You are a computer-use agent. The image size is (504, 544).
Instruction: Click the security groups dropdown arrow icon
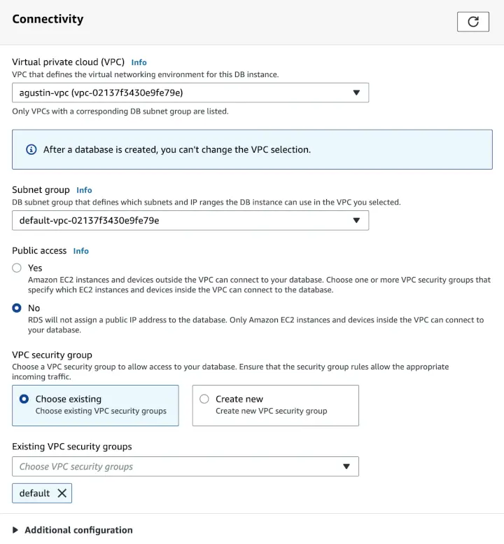pyautogui.click(x=346, y=467)
